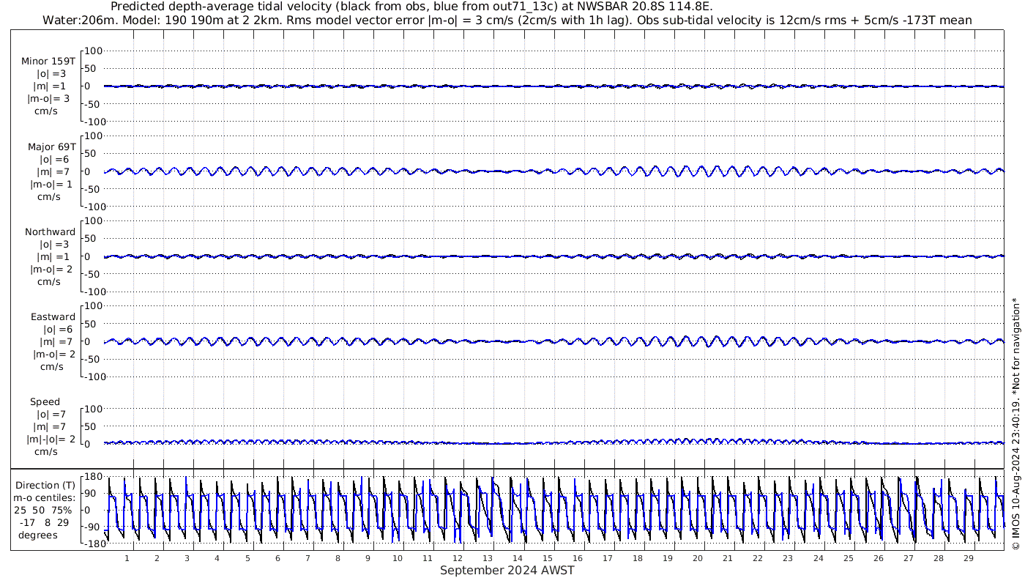Click the '|m-o|= 1' value under Major 69T

(51, 185)
